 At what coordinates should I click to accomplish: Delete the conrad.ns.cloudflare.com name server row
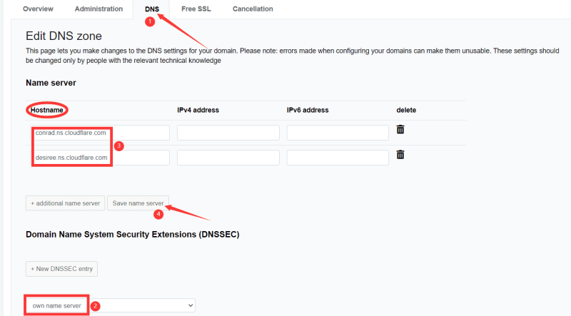[400, 129]
